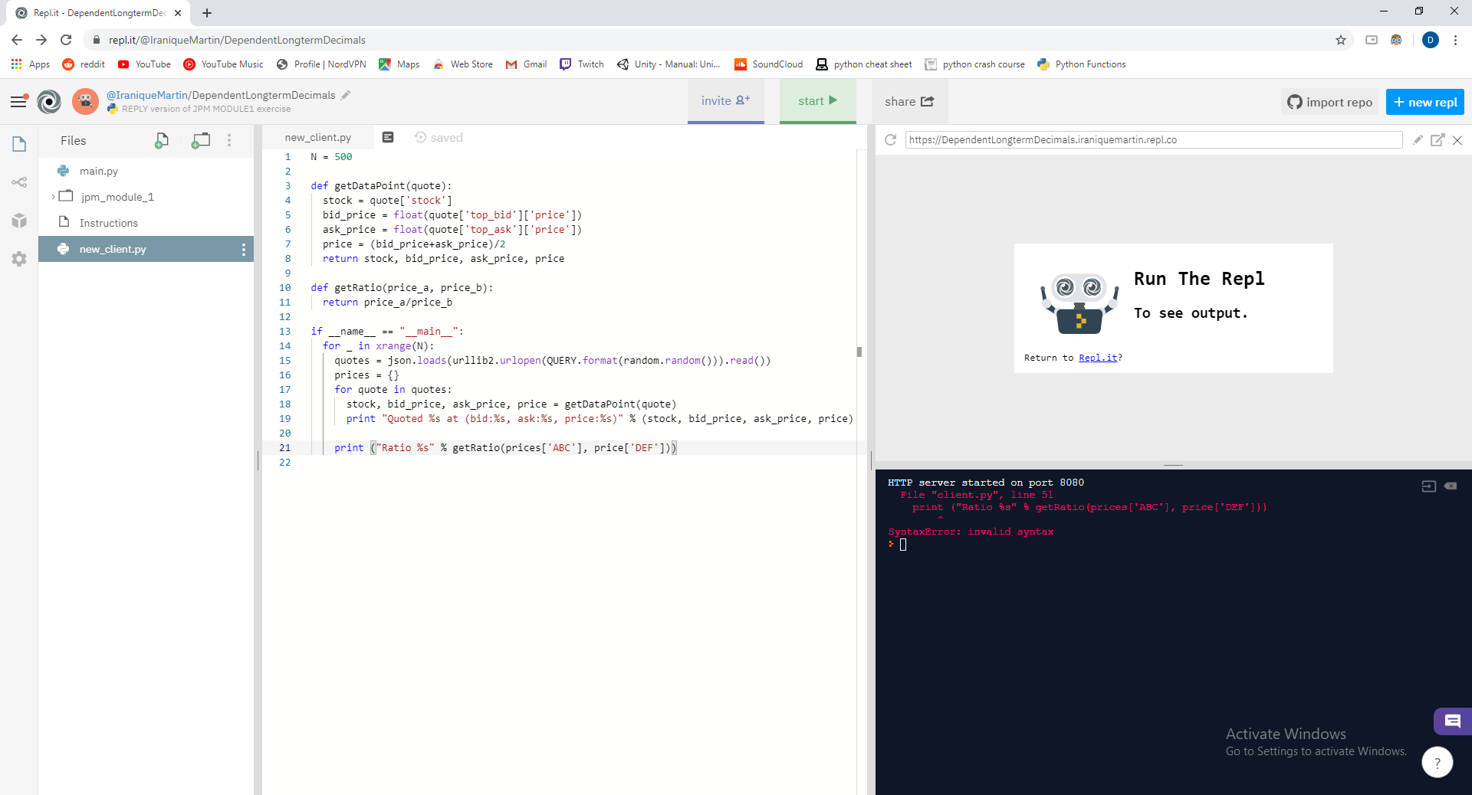Open the Python Functions bookmark
Screen dimensions: 1472x795
tap(1081, 64)
